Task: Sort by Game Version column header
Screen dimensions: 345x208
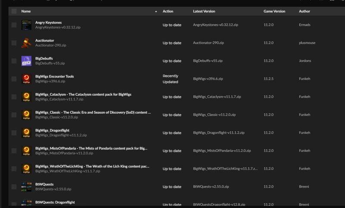Action: point(274,11)
